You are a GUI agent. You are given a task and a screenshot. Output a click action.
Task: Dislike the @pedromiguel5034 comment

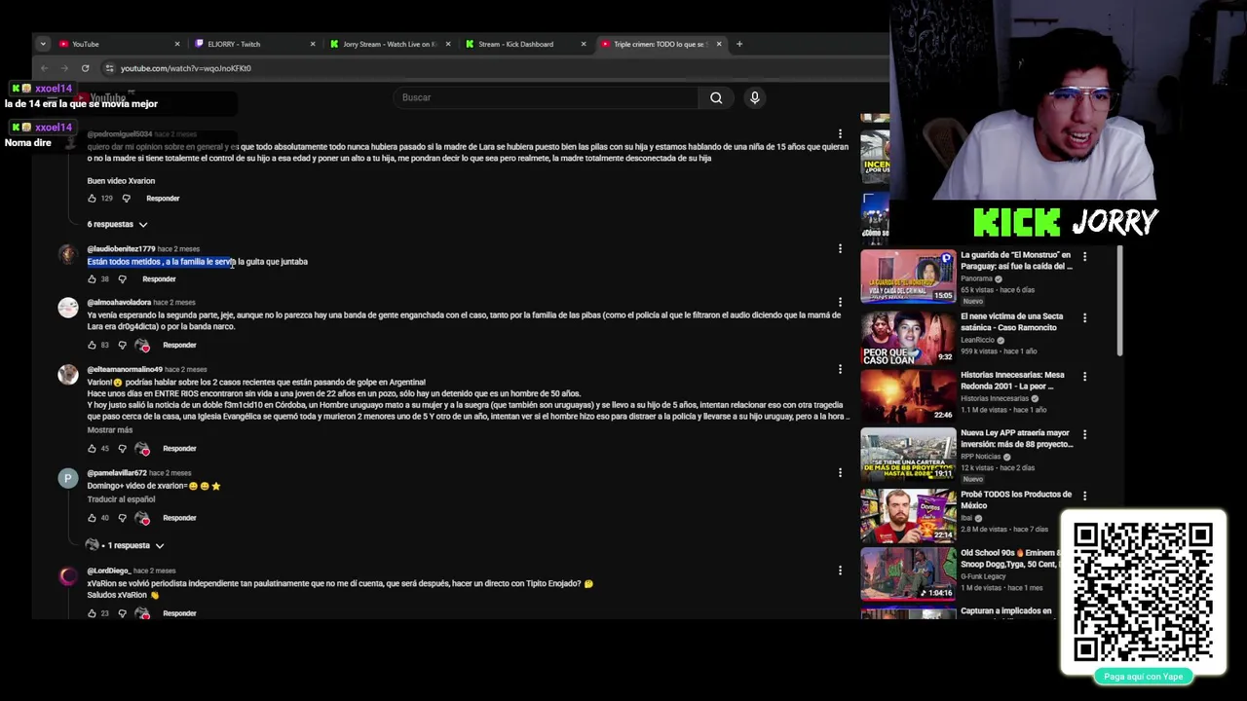126,199
